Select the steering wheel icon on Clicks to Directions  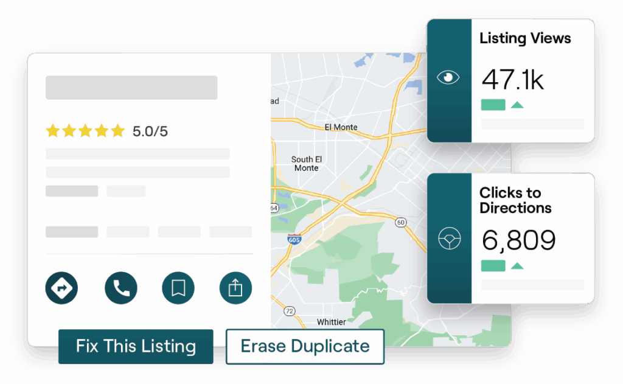(x=448, y=238)
